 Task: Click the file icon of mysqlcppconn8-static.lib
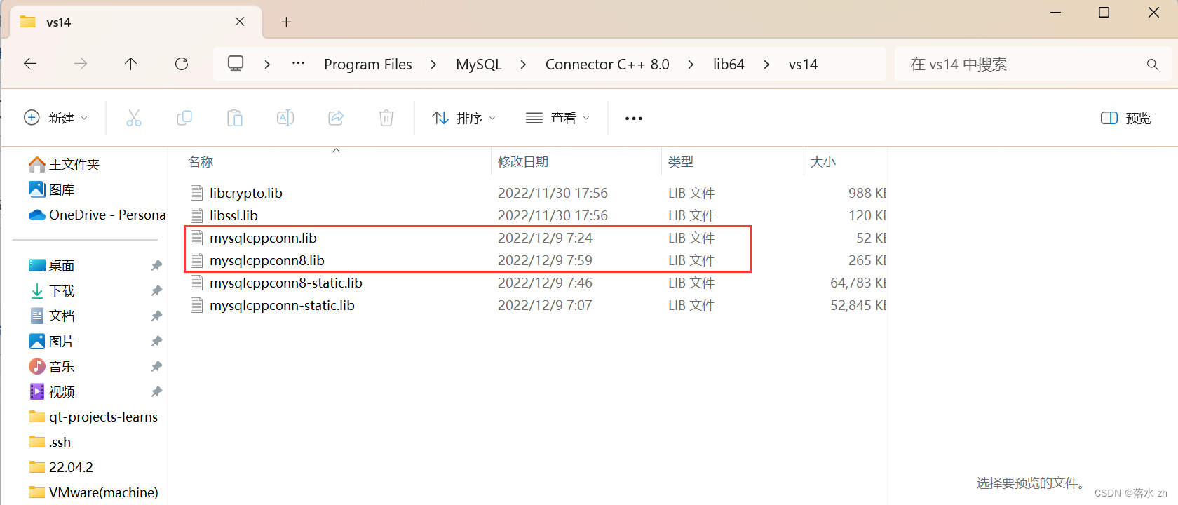197,283
